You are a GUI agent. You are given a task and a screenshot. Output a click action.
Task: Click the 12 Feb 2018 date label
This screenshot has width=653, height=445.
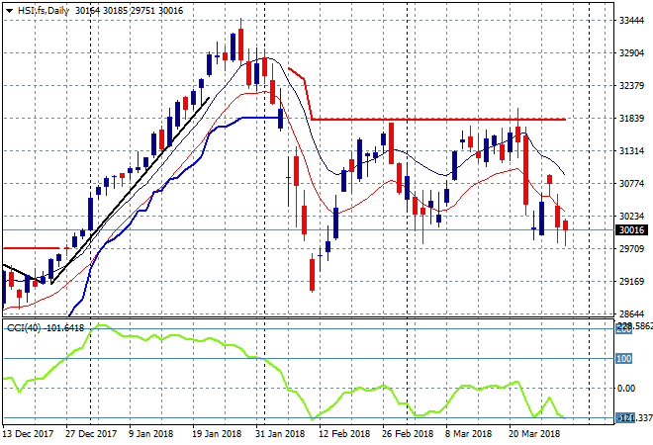pyautogui.click(x=344, y=434)
